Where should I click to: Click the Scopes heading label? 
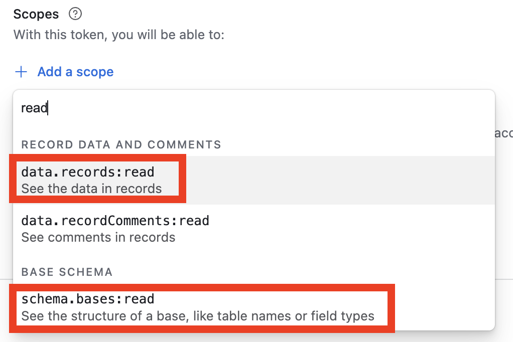(36, 14)
